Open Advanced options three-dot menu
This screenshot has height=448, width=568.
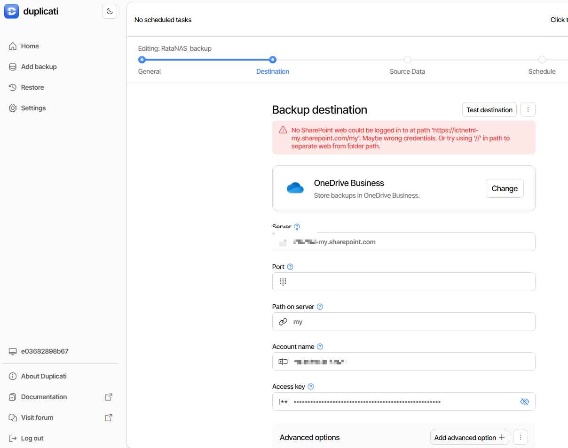[x=520, y=437]
